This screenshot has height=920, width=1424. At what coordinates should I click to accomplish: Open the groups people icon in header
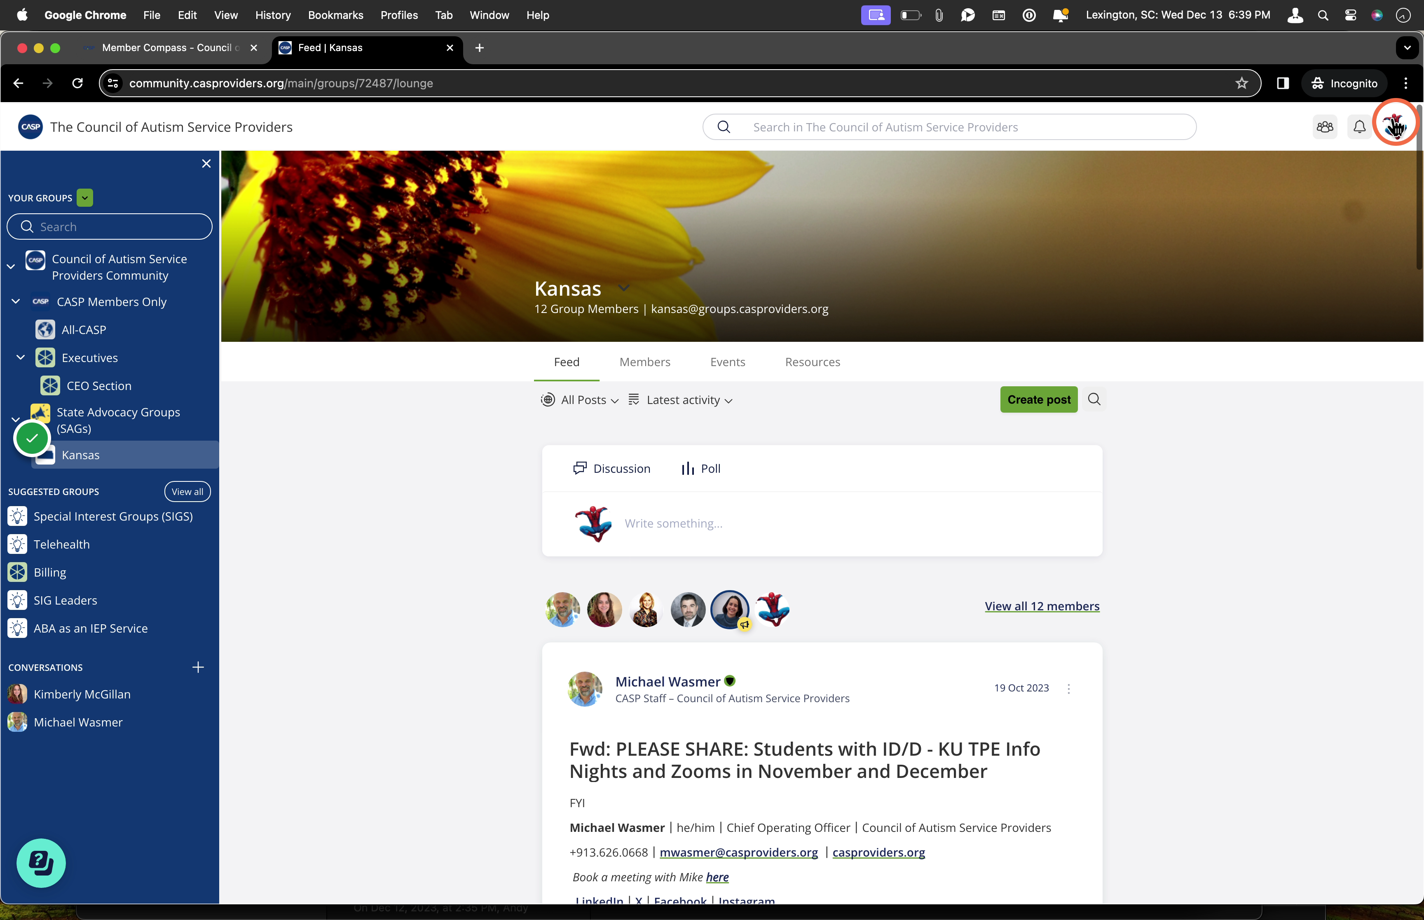(1325, 127)
